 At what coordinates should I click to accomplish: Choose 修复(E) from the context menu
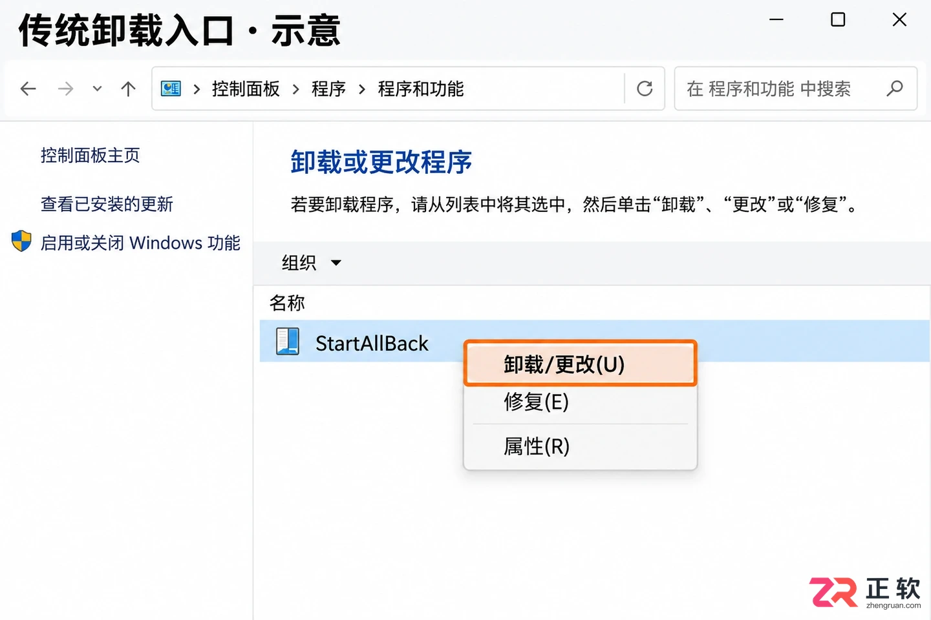tap(581, 402)
